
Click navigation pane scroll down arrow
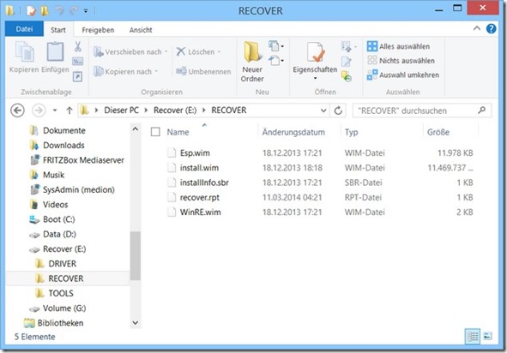click(x=136, y=323)
